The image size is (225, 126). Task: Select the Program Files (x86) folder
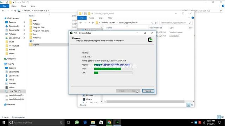pos(41,31)
